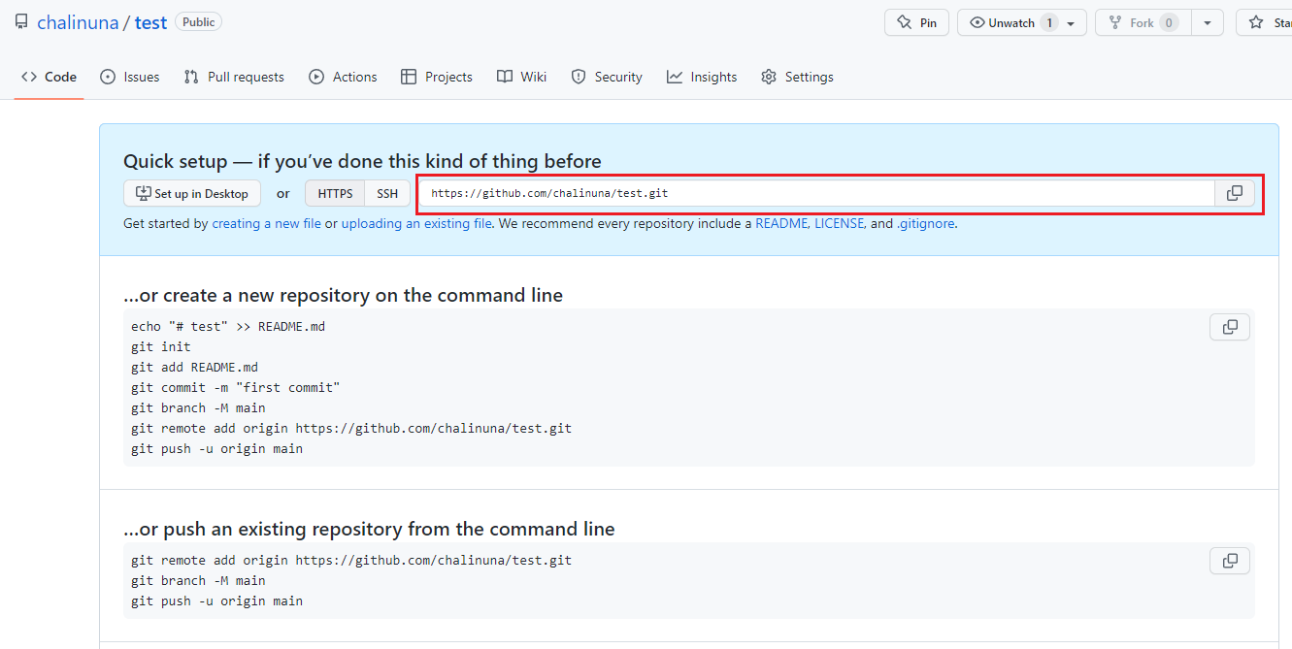The width and height of the screenshot is (1292, 649).
Task: Open the Issues tab
Action: pyautogui.click(x=129, y=77)
